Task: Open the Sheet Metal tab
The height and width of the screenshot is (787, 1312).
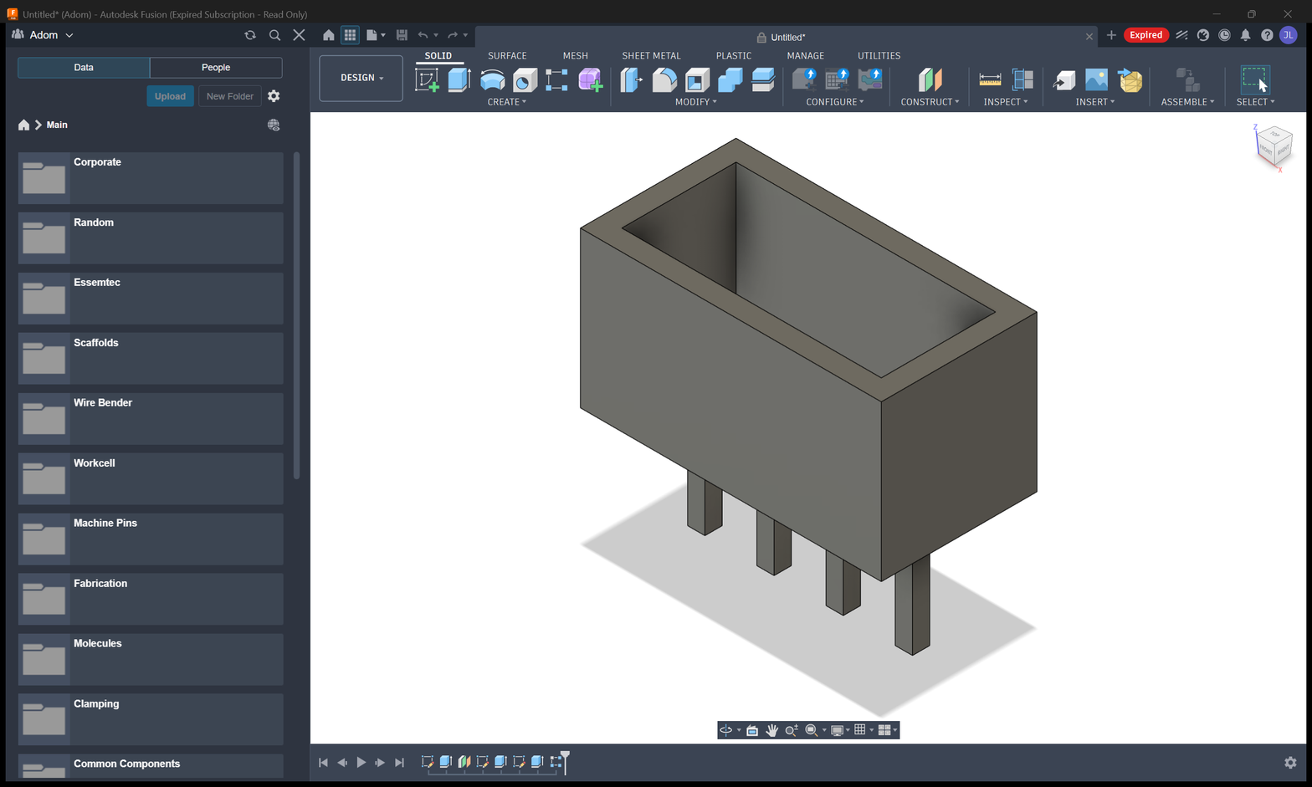Action: coord(651,56)
